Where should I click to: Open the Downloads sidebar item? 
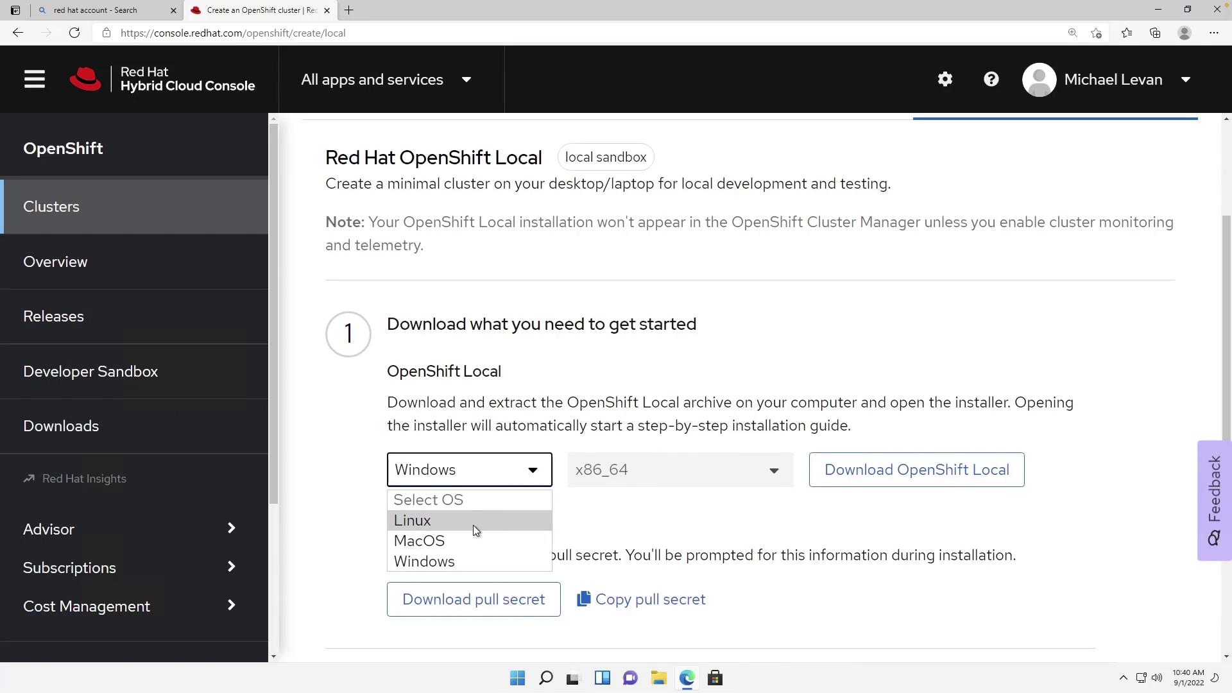pos(61,426)
